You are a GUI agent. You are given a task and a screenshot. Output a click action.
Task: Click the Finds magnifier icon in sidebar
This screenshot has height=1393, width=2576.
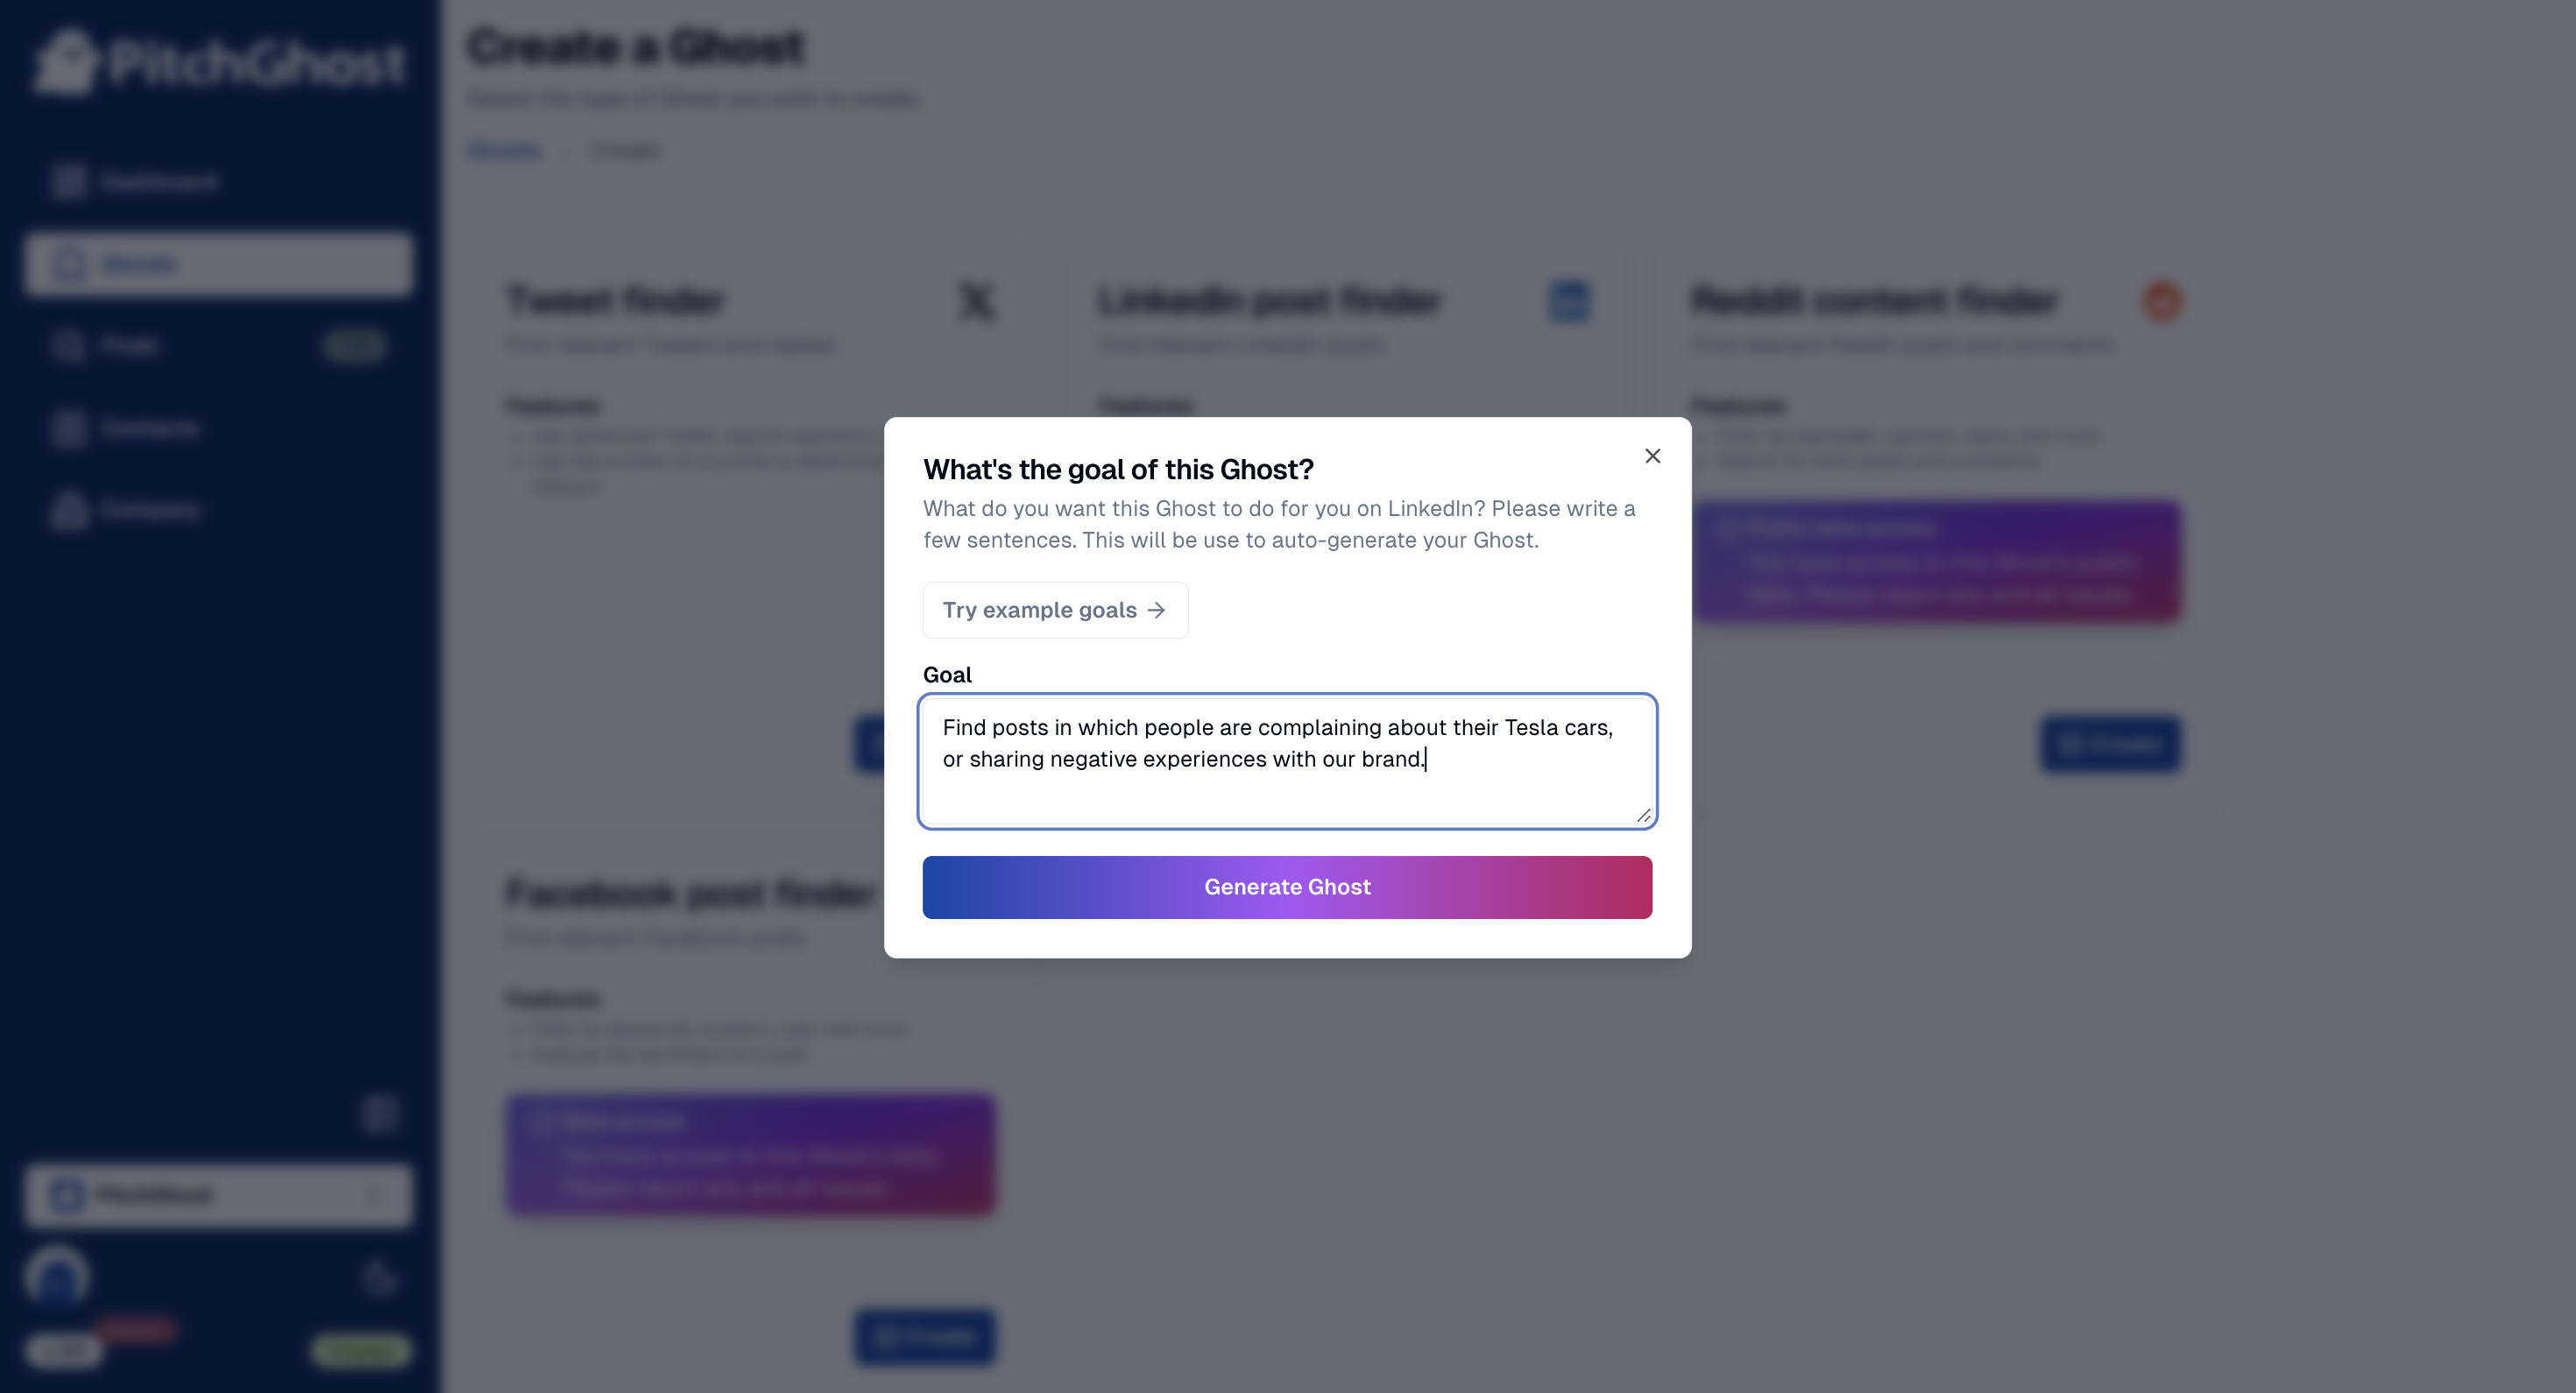pyautogui.click(x=68, y=346)
